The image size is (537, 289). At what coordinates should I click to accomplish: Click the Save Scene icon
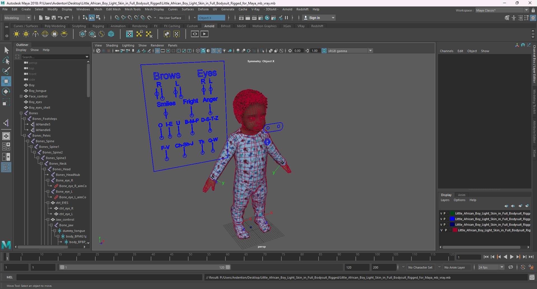point(53,18)
